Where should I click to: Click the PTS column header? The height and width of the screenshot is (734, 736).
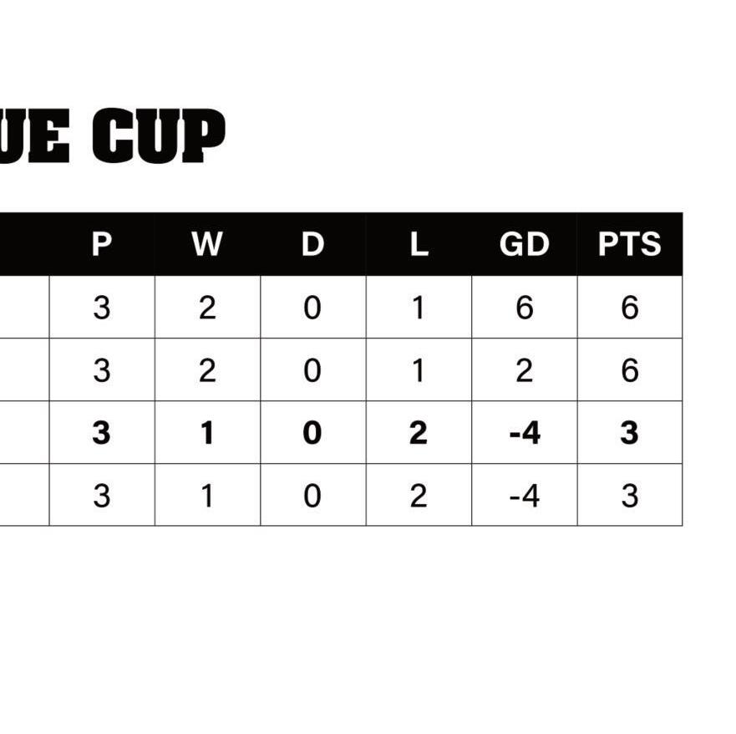[x=629, y=244]
